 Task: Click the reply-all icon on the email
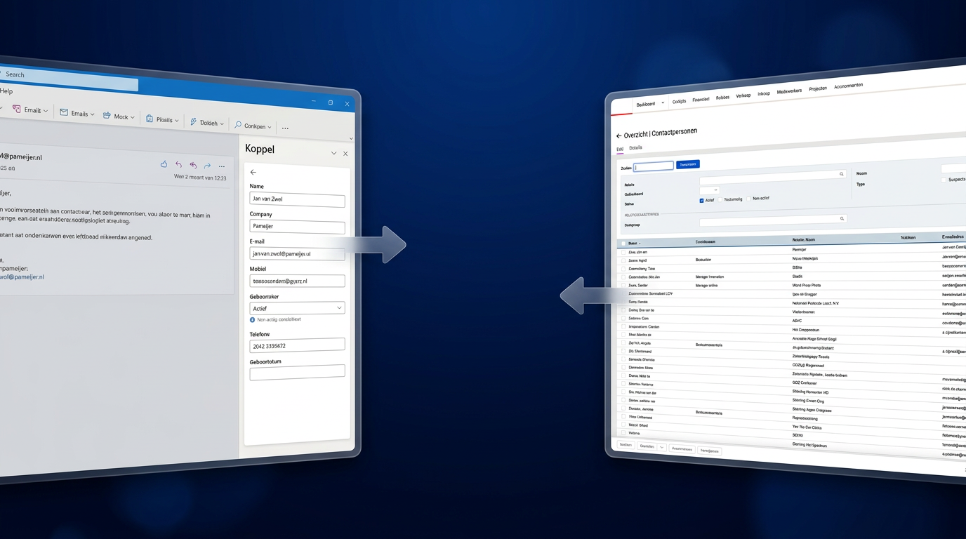click(193, 166)
